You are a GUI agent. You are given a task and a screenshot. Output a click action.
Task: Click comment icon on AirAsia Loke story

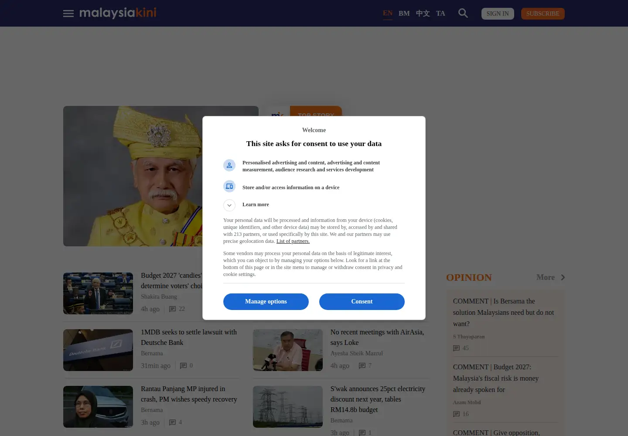[362, 366]
